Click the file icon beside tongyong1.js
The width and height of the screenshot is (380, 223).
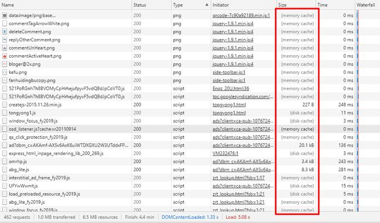4,113
